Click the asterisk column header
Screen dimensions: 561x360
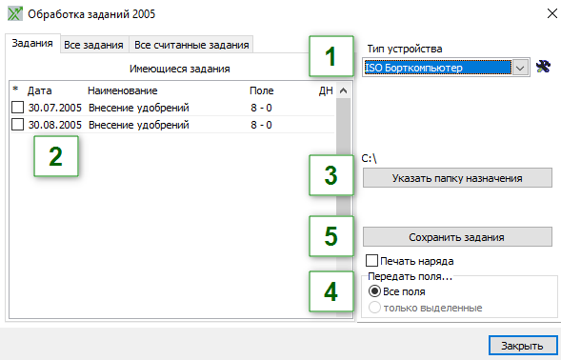[15, 89]
